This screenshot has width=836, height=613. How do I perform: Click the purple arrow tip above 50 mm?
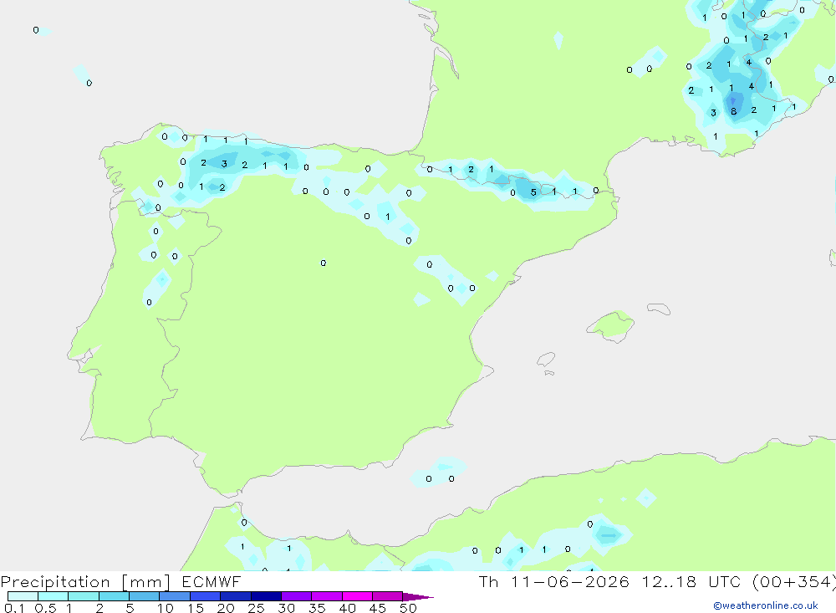coord(419,597)
